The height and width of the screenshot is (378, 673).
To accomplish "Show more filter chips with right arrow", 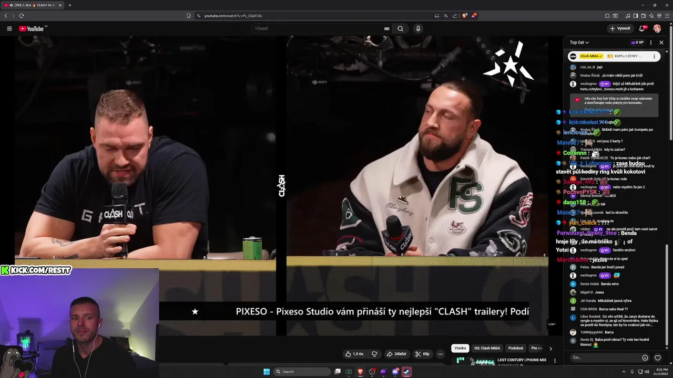I will (550, 348).
